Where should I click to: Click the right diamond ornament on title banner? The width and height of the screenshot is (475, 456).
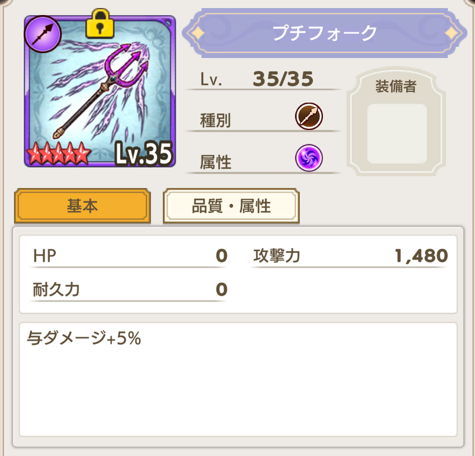click(x=452, y=33)
